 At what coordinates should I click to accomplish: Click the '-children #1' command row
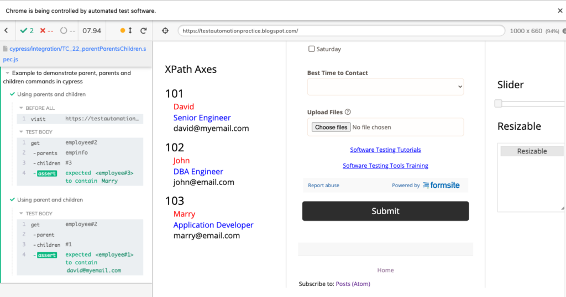pyautogui.click(x=80, y=245)
